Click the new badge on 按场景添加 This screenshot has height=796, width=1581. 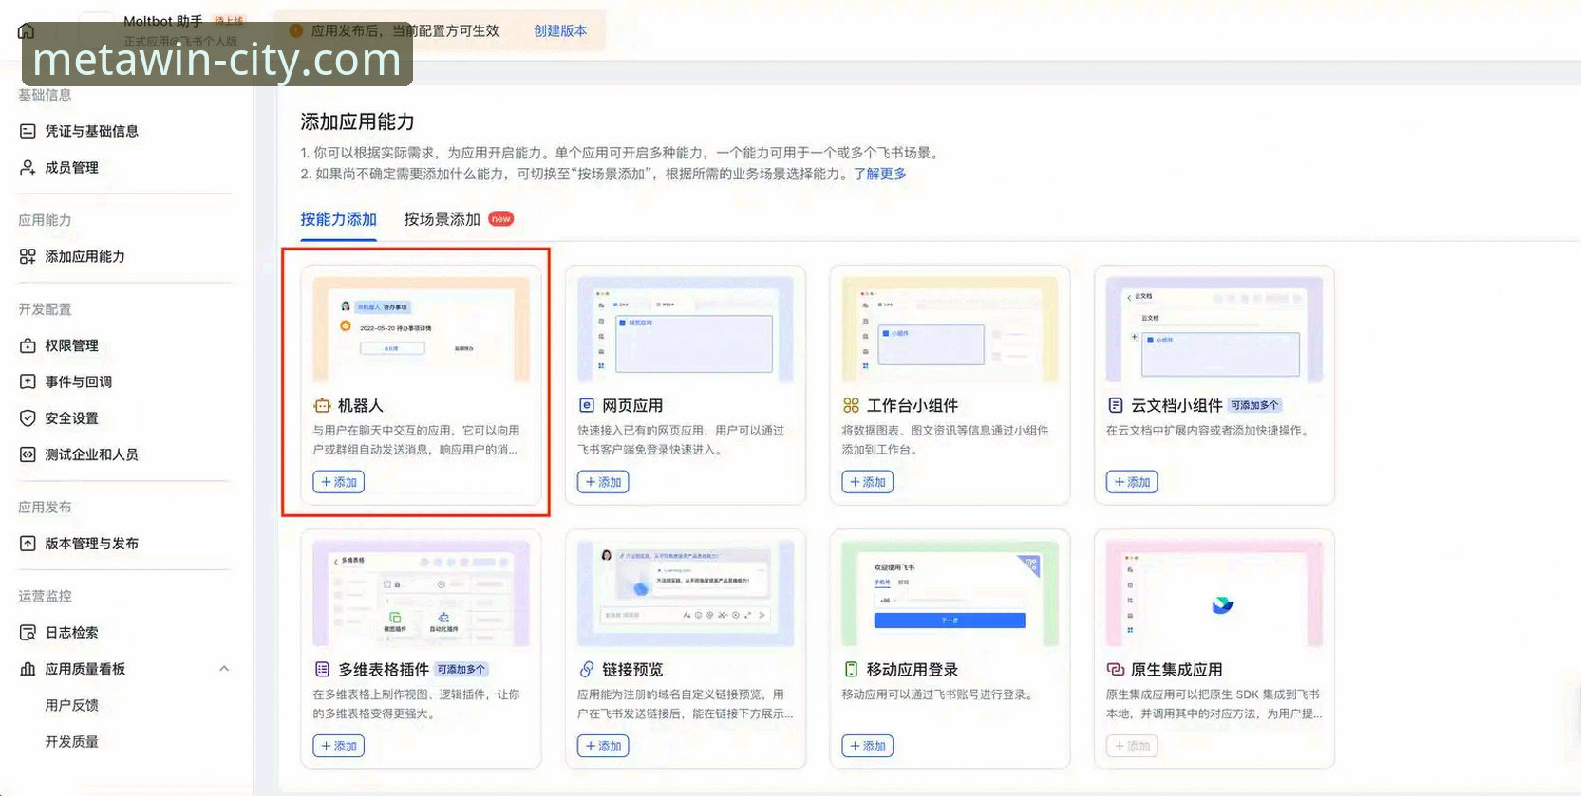point(501,219)
